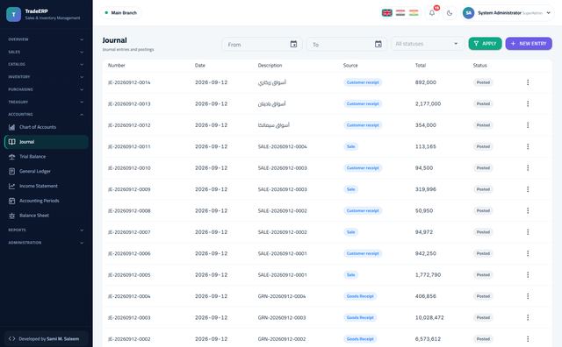Viewport: 562px width, 347px height.
Task: Go to Trial Balance
Action: (x=47, y=157)
